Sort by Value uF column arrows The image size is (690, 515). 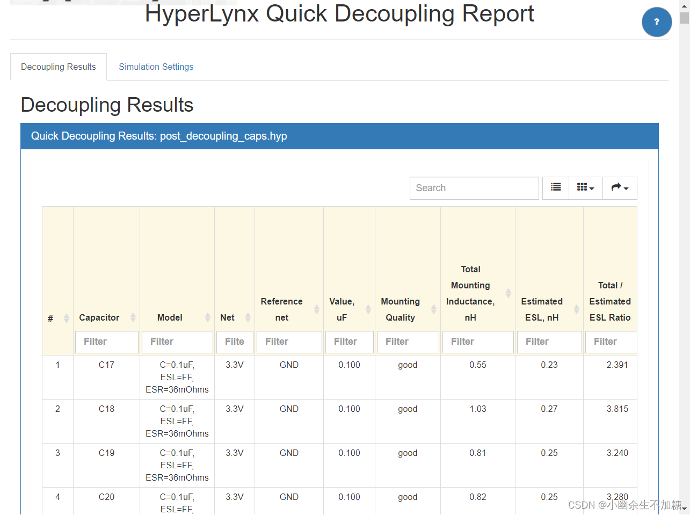tap(368, 309)
